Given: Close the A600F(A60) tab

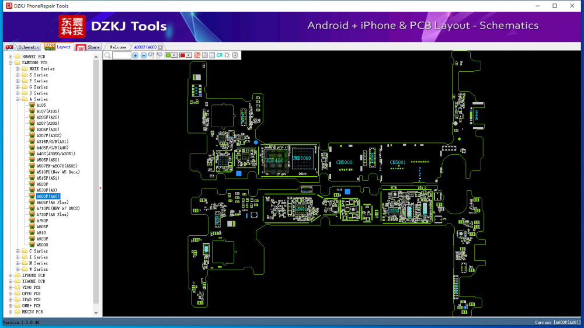Looking at the screenshot, I should point(160,47).
